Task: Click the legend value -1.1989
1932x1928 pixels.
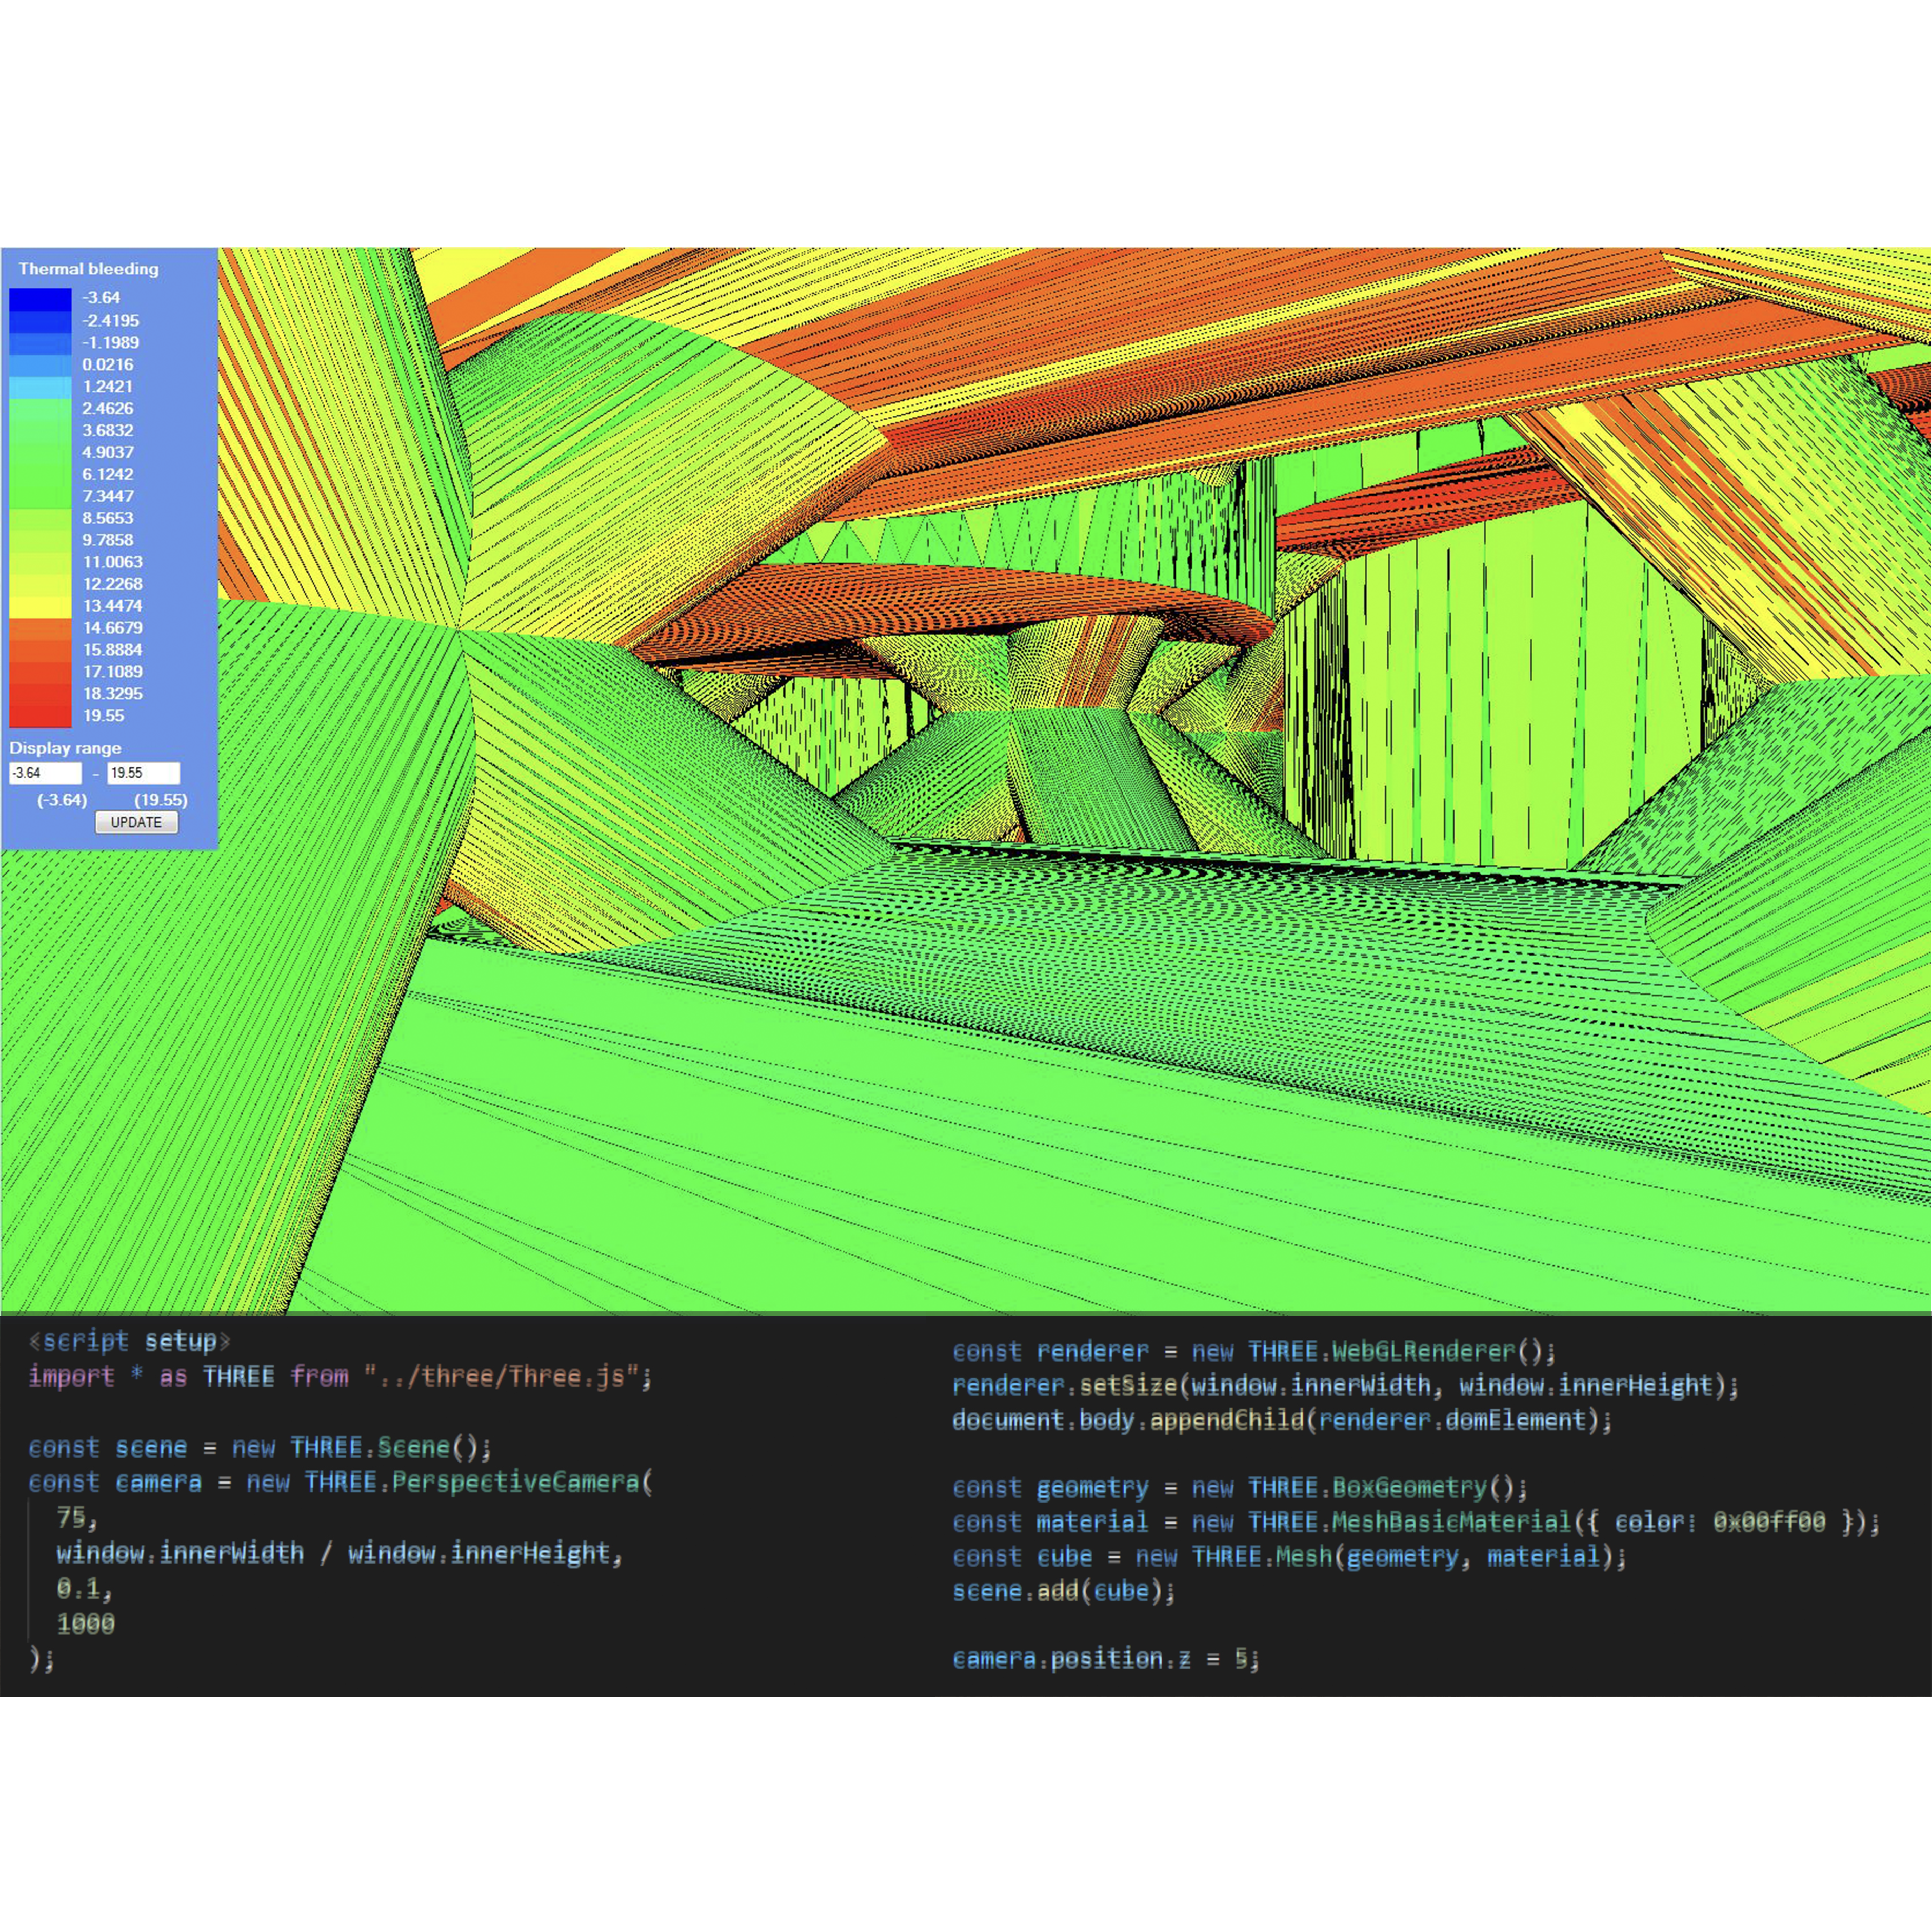Action: [x=111, y=342]
